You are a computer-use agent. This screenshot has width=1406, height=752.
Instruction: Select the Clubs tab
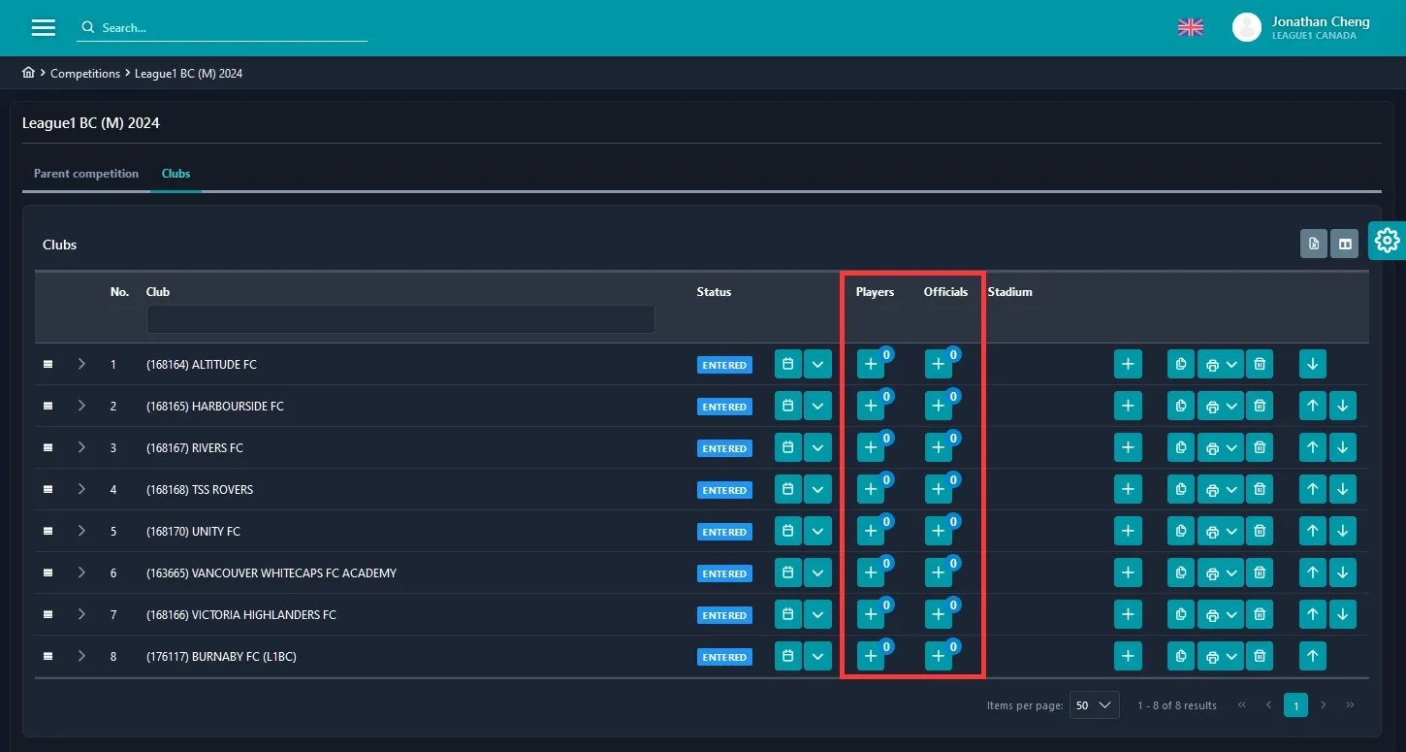(176, 174)
